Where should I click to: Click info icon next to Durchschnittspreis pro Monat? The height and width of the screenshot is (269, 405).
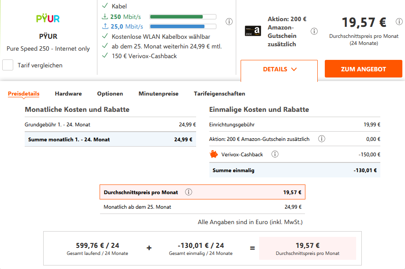(x=189, y=192)
